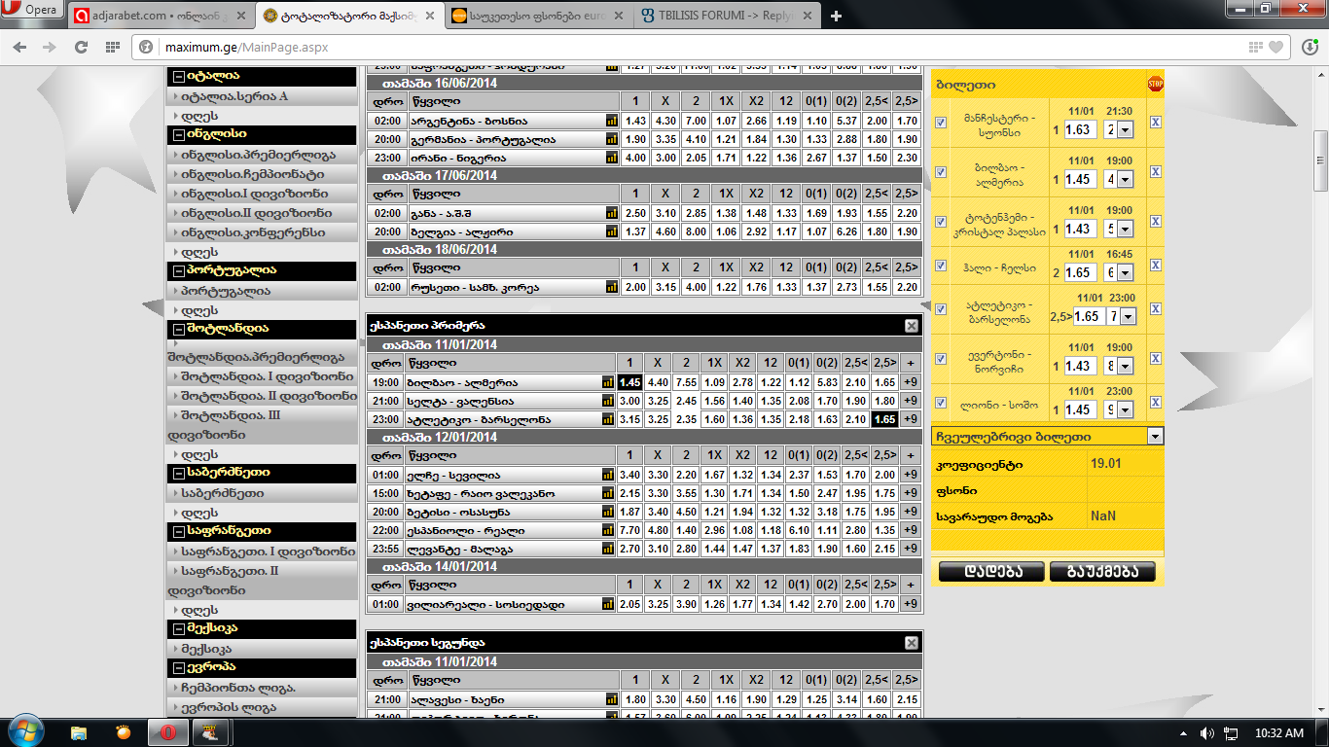
Task: Uncheck the ატლეტიკო - ბარსელონა bet checkbox
Action: click(x=941, y=309)
